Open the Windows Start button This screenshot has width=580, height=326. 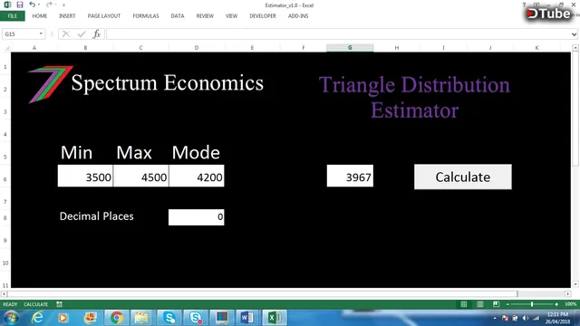11,318
